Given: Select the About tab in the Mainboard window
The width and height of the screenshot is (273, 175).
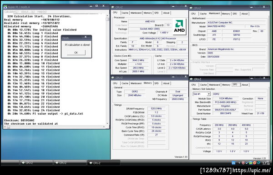Looking at the screenshot, I should pyautogui.click(x=244, y=14).
